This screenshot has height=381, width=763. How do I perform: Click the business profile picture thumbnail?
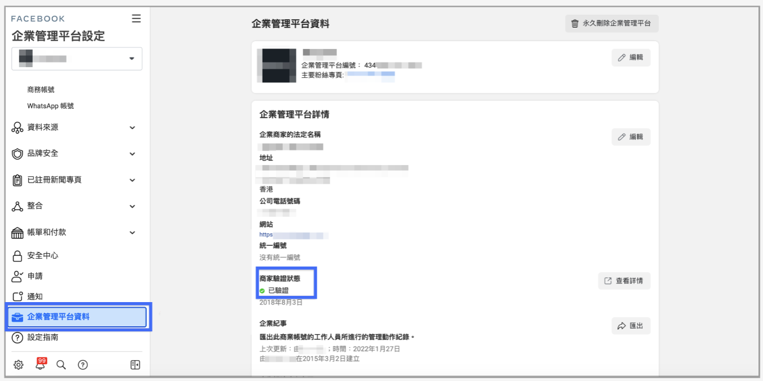[x=277, y=65]
